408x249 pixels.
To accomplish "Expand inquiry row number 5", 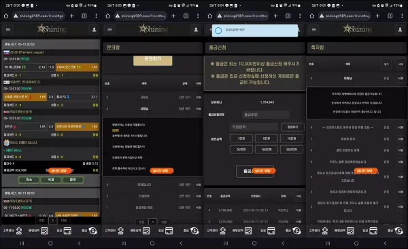I will 153,97.
